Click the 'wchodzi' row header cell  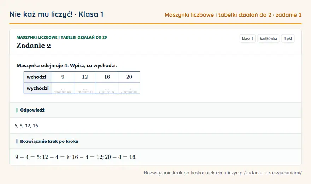[x=38, y=77]
